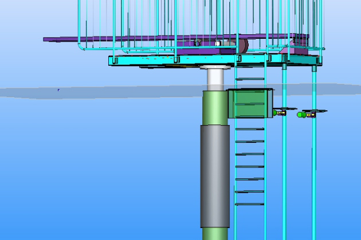Pick the vertical cyan pipe right of ladder
Image resolution: width=361 pixels, height=240 pixels.
[284, 171]
